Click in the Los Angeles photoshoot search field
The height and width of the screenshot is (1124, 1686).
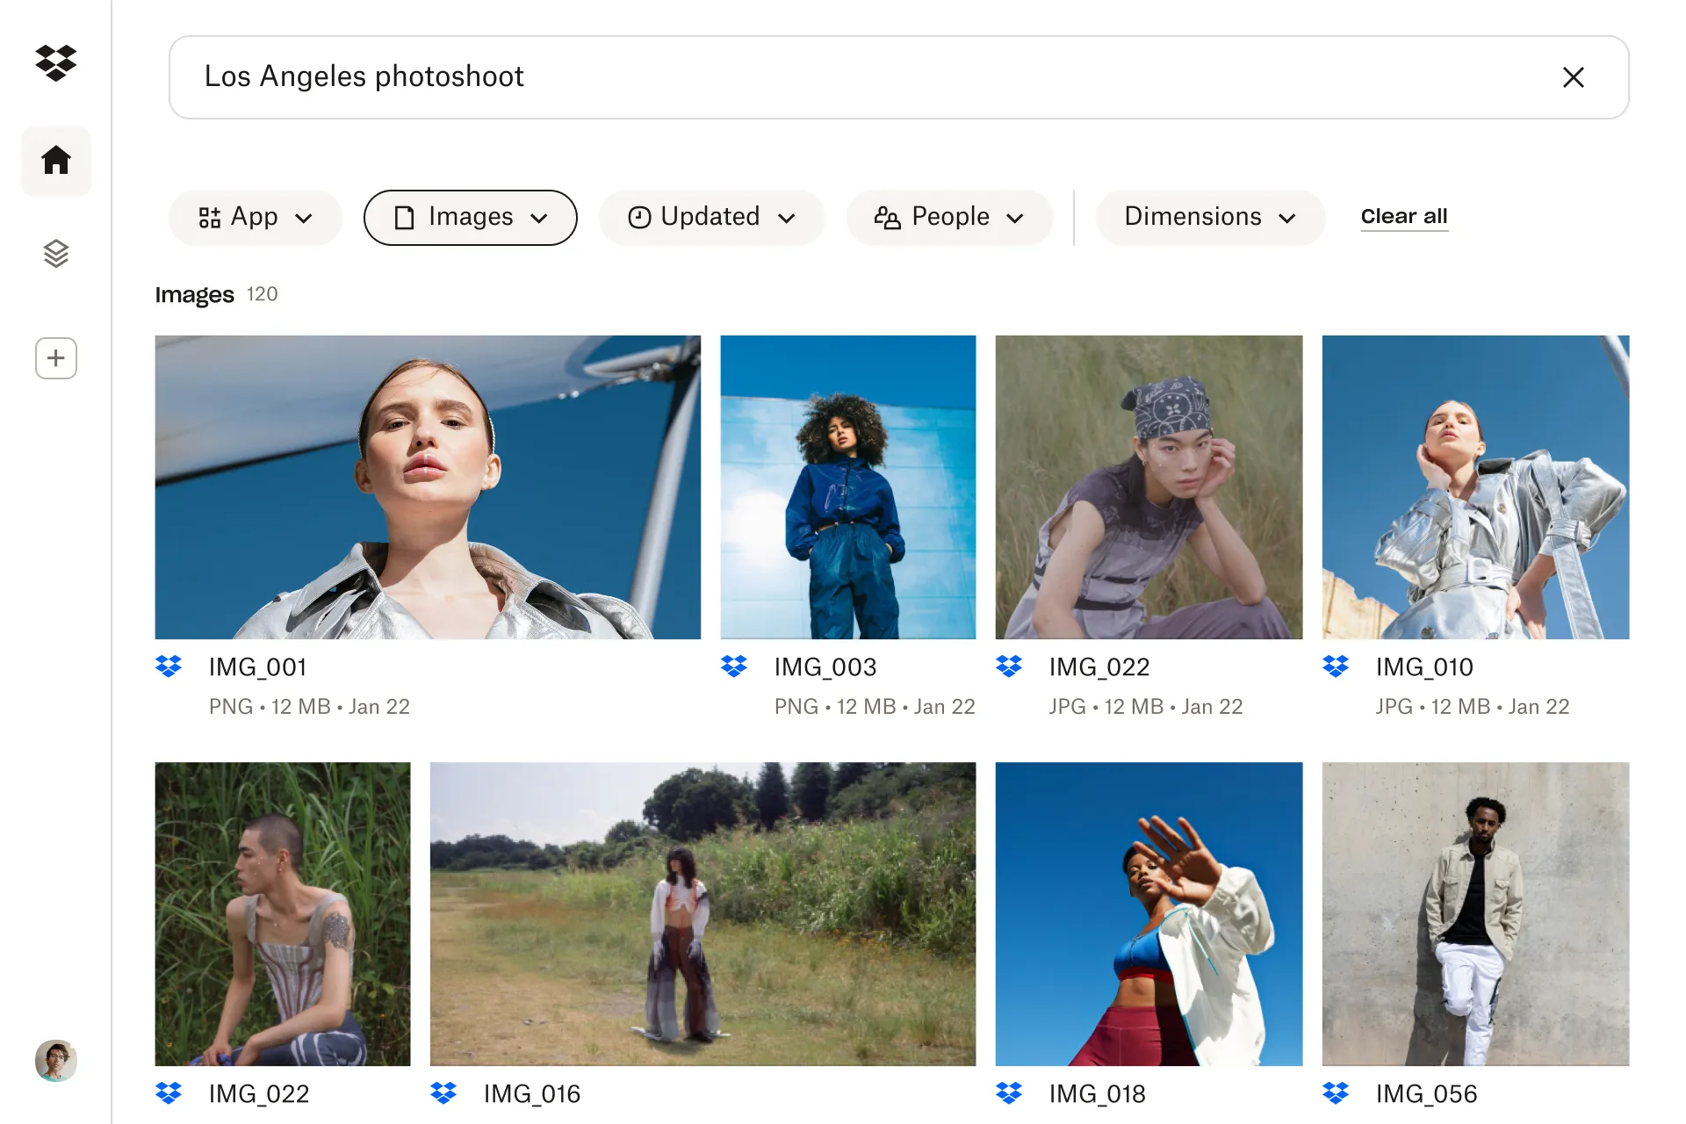[x=790, y=77]
